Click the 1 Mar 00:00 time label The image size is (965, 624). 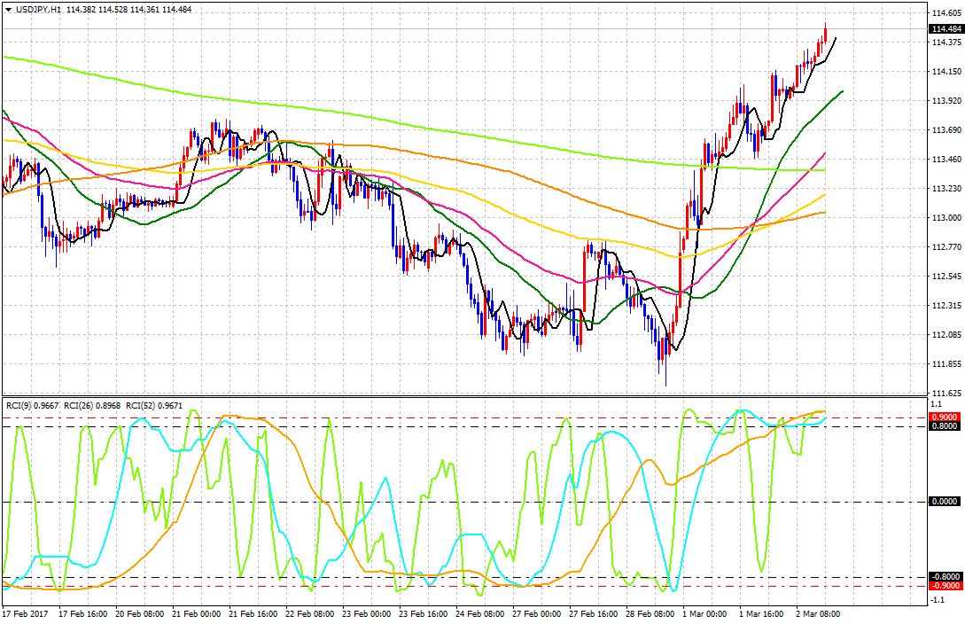706,613
